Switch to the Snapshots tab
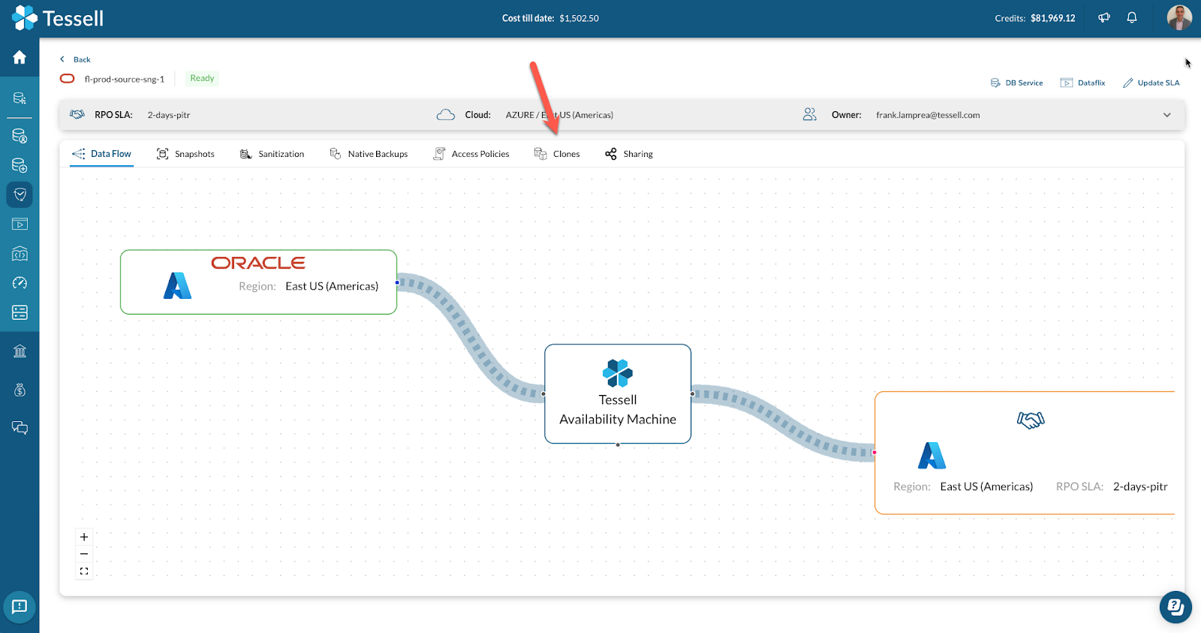The width and height of the screenshot is (1201, 633). [185, 154]
